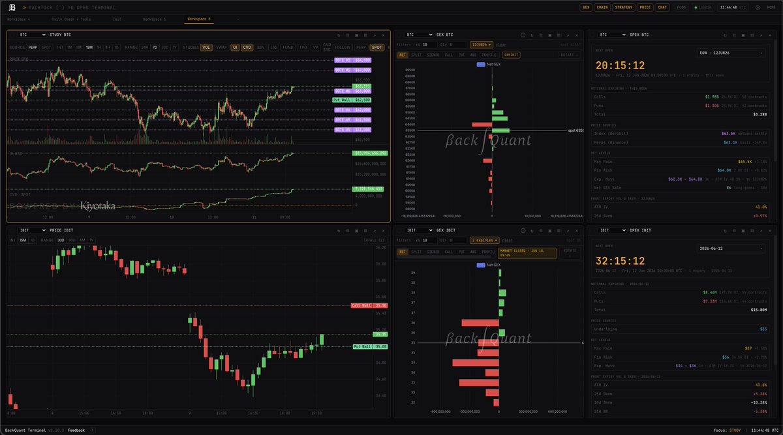This screenshot has height=435, width=783.
Task: Close the GEX BTC panel
Action: coord(577,35)
